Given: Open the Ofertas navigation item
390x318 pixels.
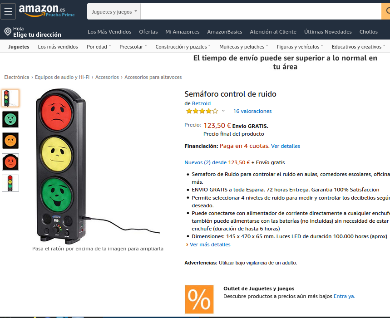Looking at the screenshot, I should [x=148, y=32].
